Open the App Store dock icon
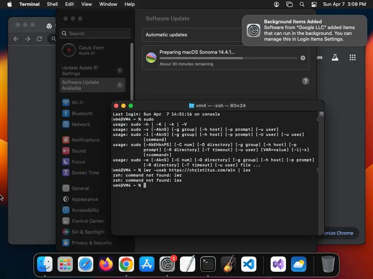373x279 pixels. 147,264
